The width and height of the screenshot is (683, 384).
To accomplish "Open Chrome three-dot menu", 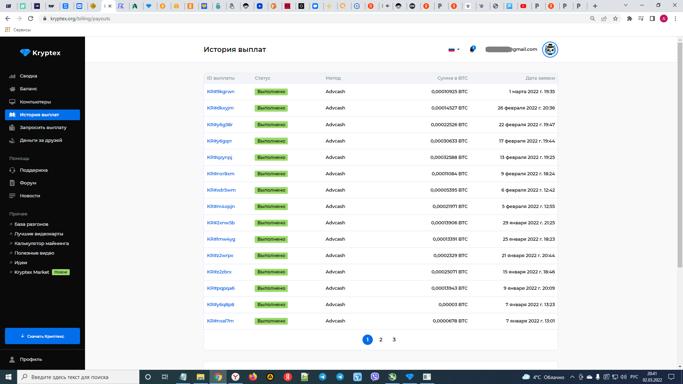I will click(675, 18).
